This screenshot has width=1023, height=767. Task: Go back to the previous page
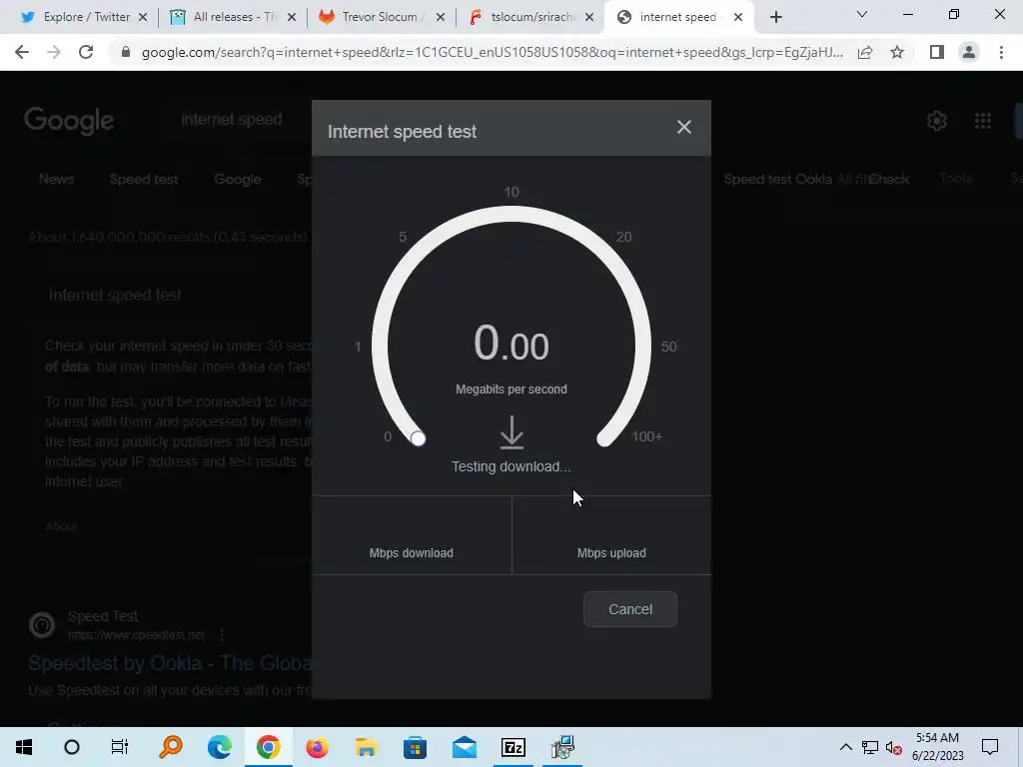pyautogui.click(x=22, y=52)
